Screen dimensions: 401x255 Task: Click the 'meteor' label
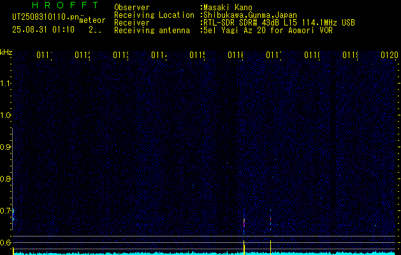pos(92,20)
